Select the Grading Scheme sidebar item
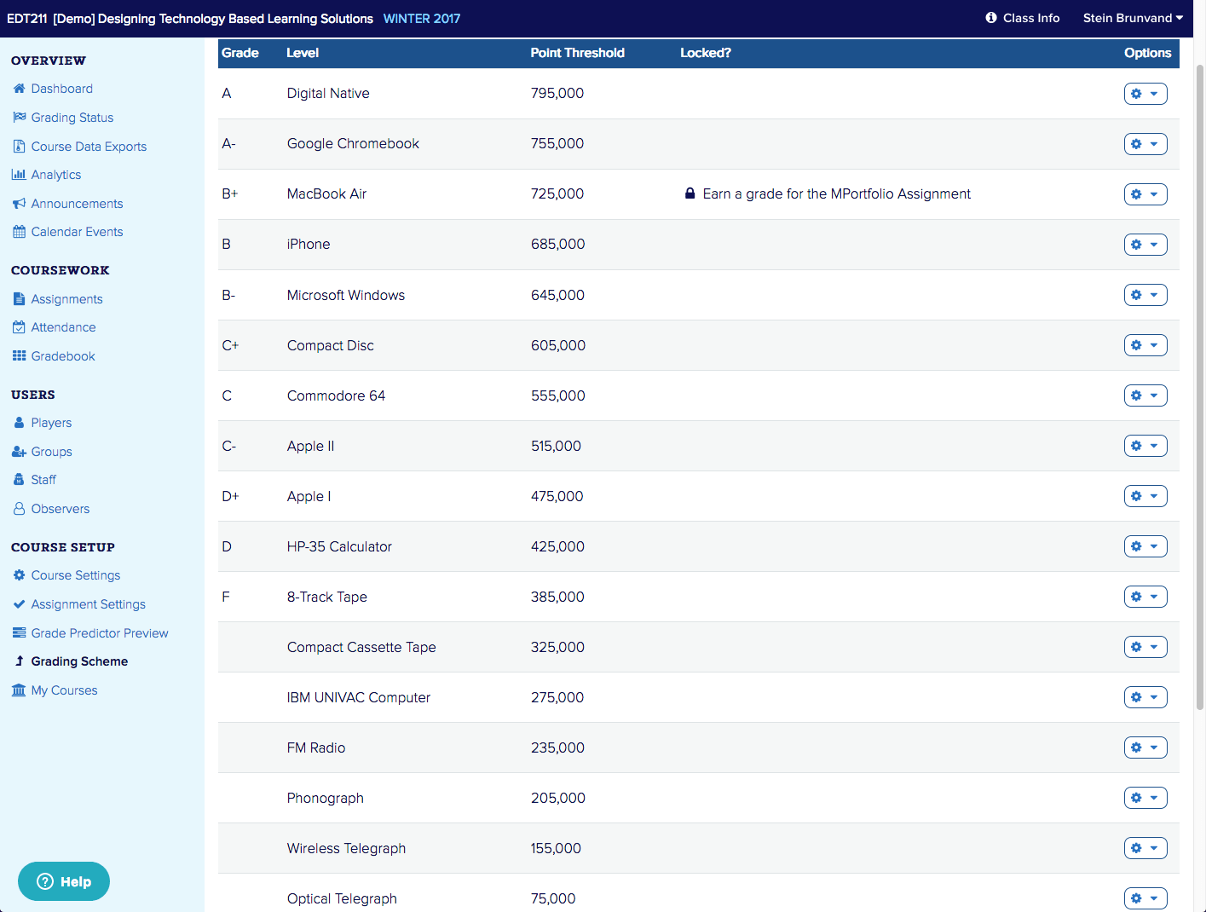The height and width of the screenshot is (912, 1206). pos(79,661)
